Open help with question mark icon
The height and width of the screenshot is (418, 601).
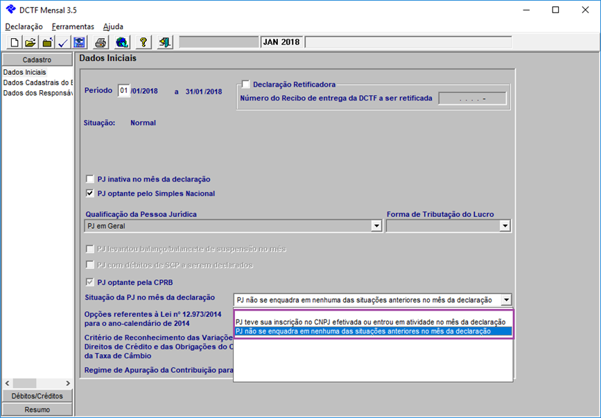(x=143, y=42)
